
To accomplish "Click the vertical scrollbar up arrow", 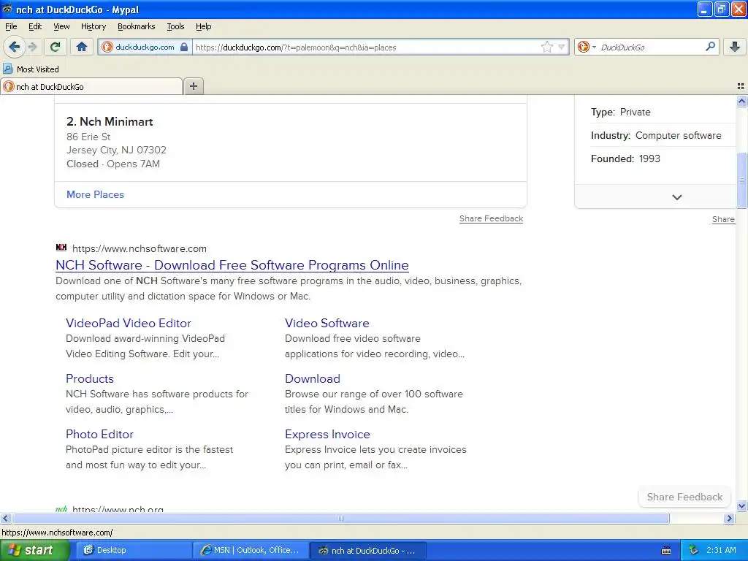I will point(741,101).
